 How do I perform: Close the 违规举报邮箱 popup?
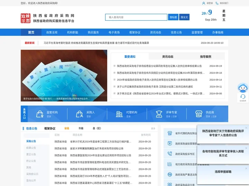point(246,168)
